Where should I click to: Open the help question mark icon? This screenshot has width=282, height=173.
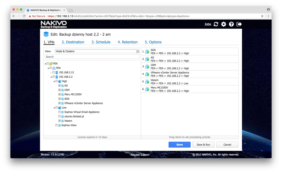click(231, 24)
